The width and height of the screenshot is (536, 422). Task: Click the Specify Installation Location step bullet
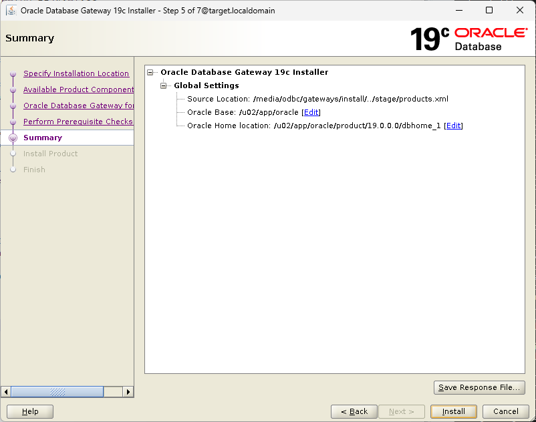tap(13, 73)
